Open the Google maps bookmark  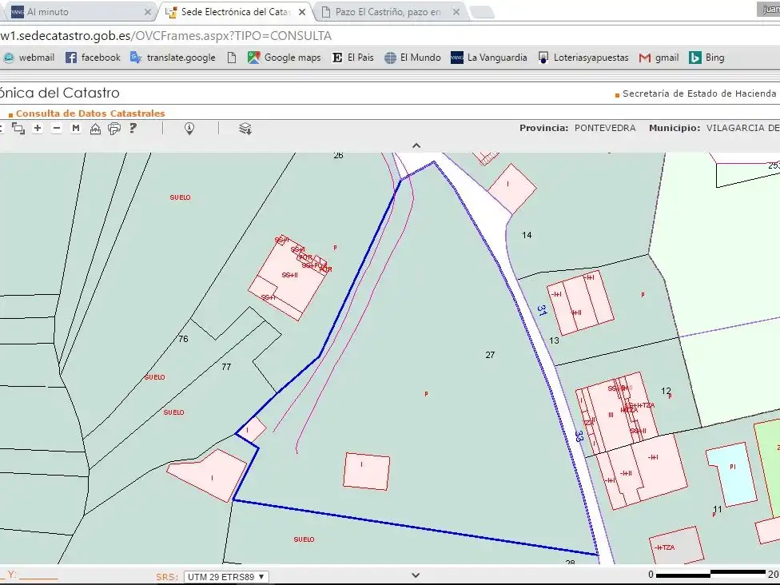click(284, 58)
